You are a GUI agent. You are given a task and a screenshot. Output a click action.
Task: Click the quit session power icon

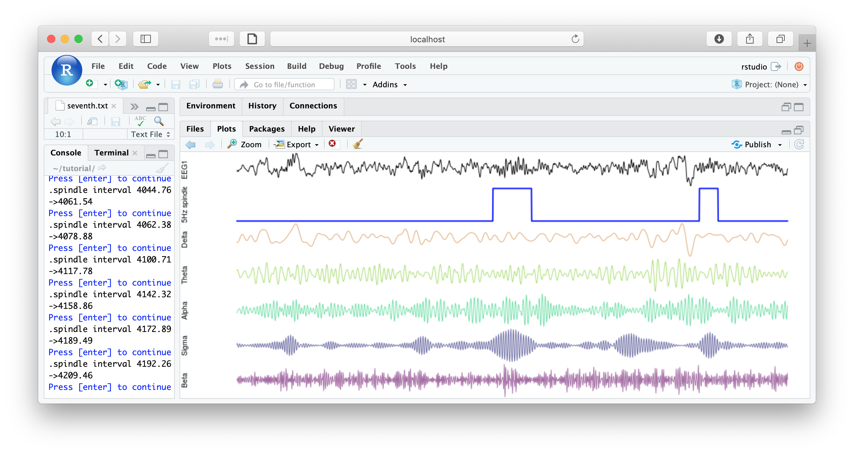coord(799,66)
